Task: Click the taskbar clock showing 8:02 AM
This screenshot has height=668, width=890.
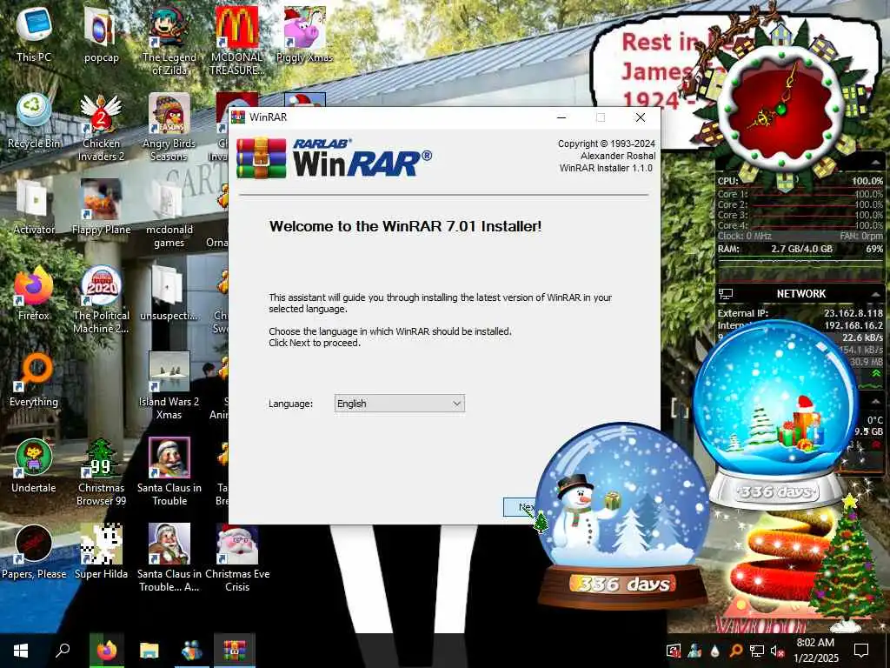Action: coord(815,651)
